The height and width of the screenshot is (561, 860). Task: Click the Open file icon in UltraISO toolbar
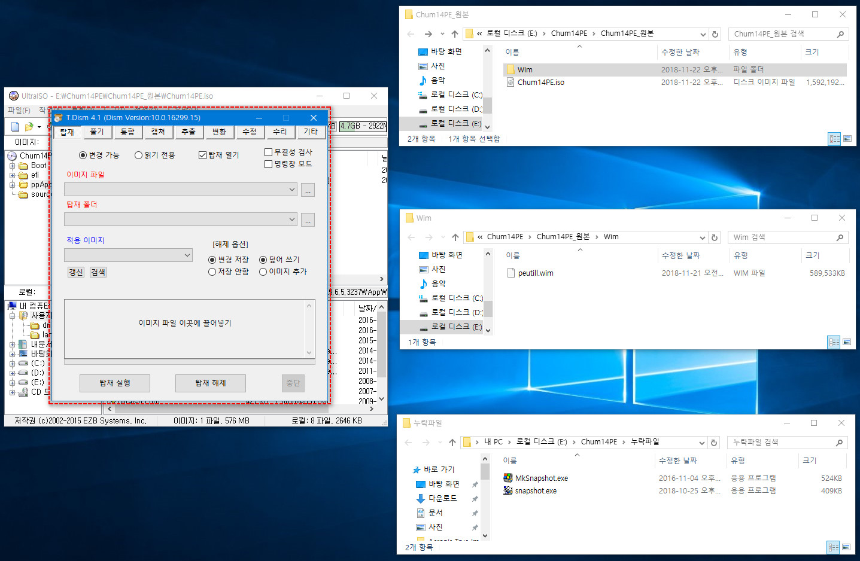[x=29, y=127]
